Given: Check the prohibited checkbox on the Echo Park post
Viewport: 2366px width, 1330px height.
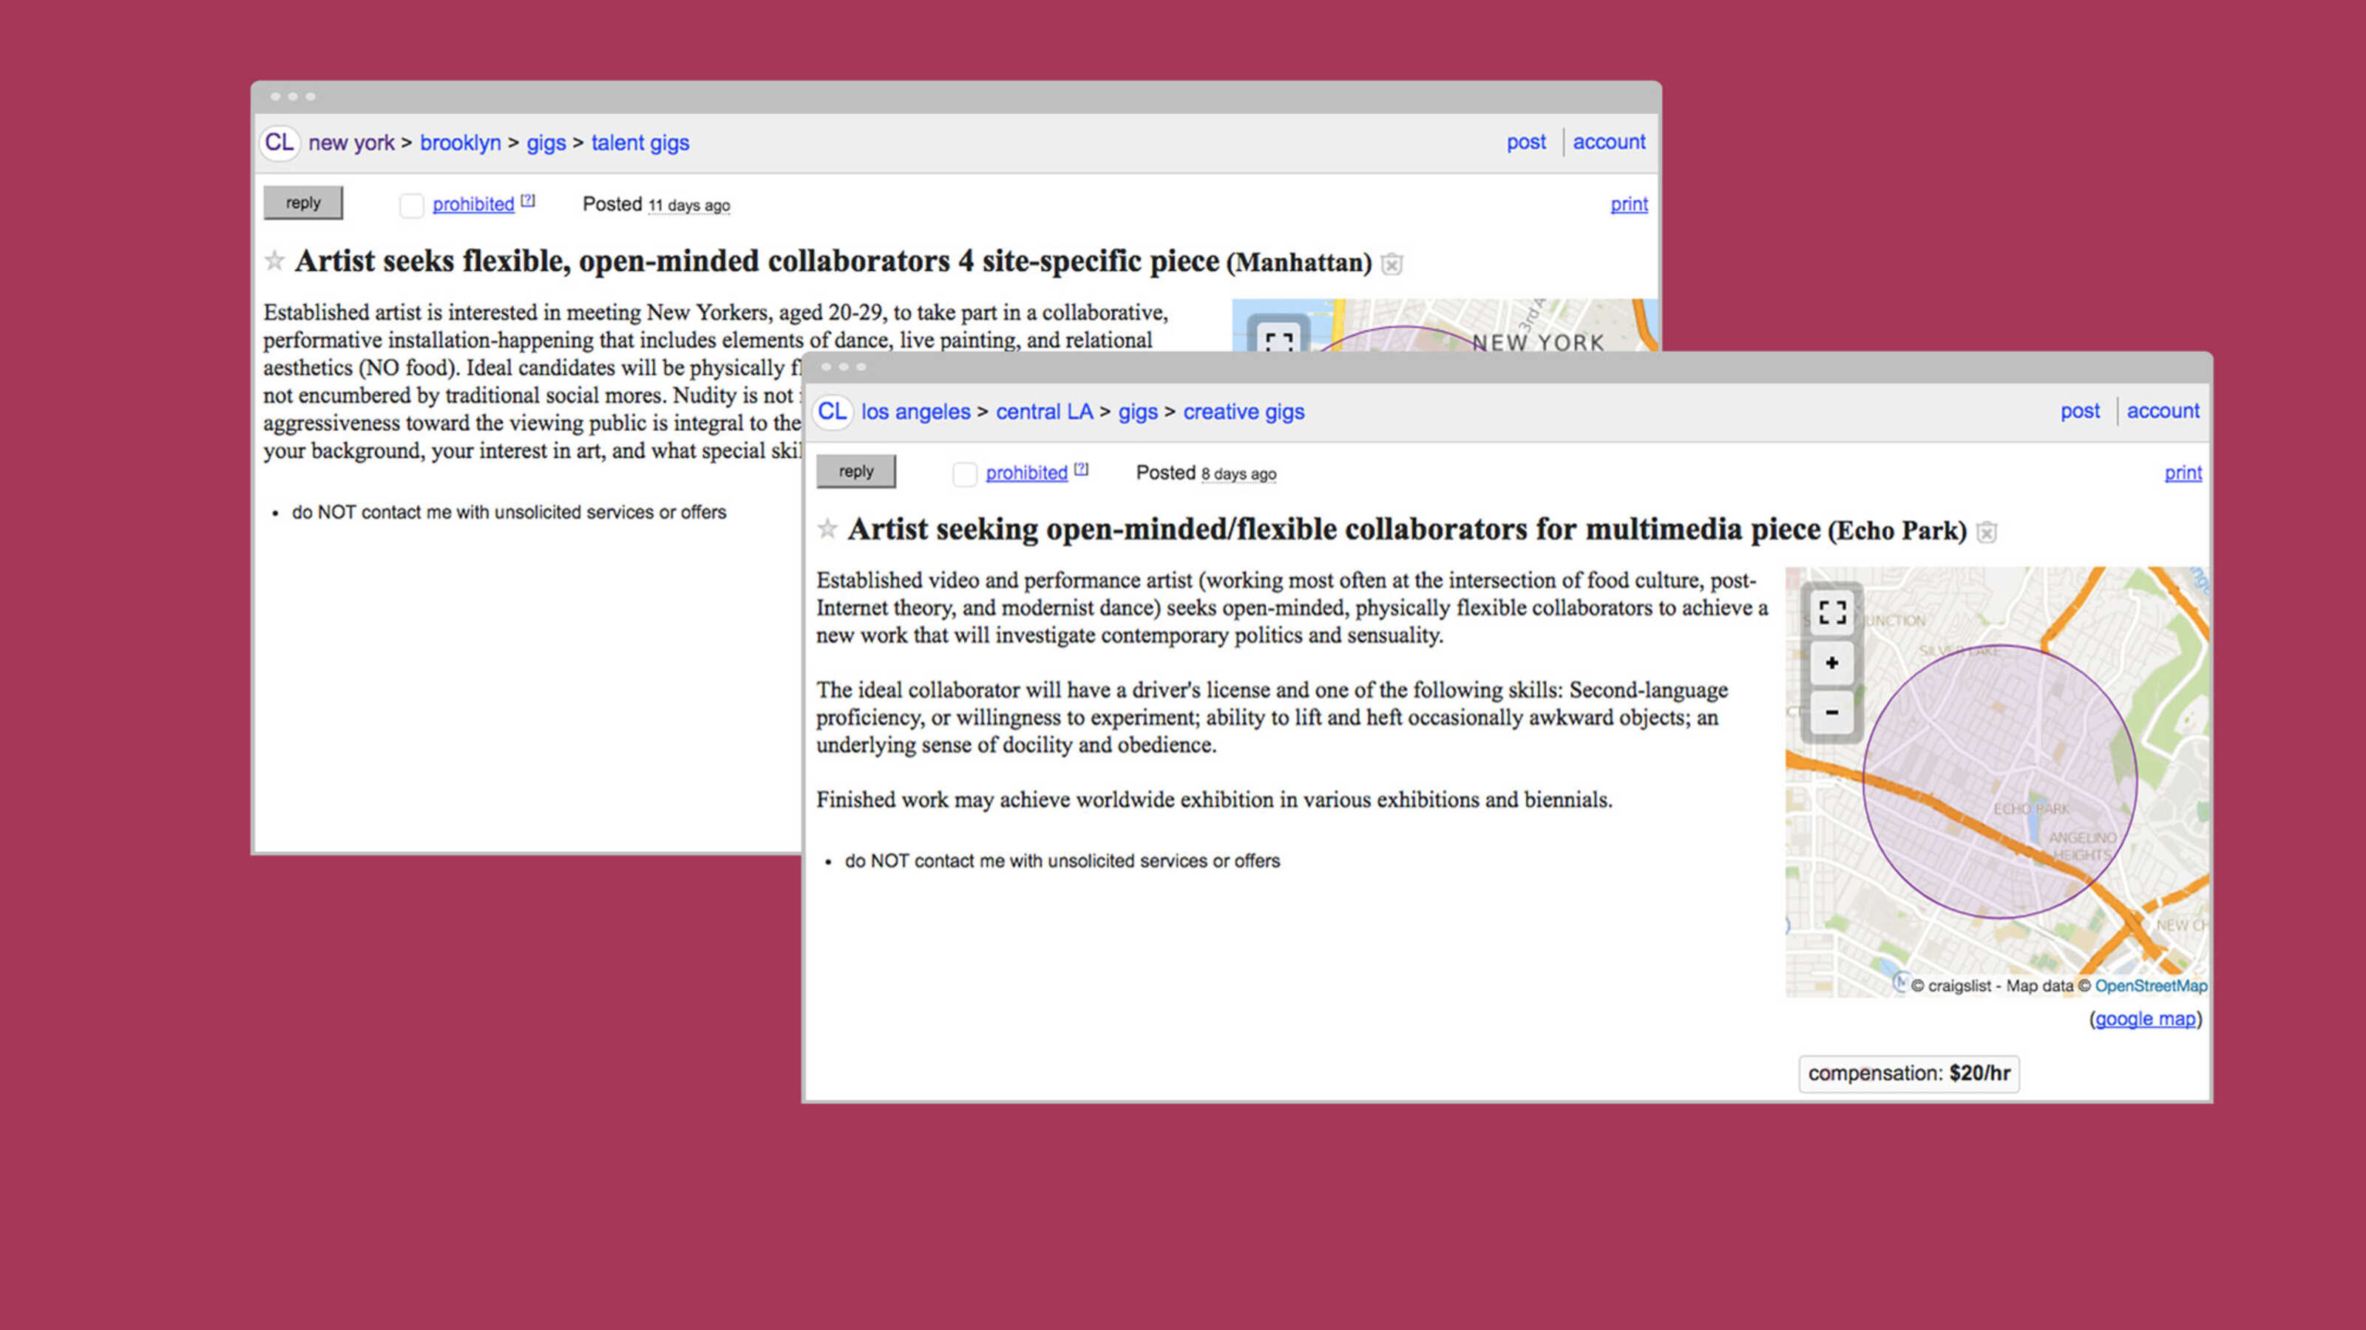Looking at the screenshot, I should click(964, 474).
